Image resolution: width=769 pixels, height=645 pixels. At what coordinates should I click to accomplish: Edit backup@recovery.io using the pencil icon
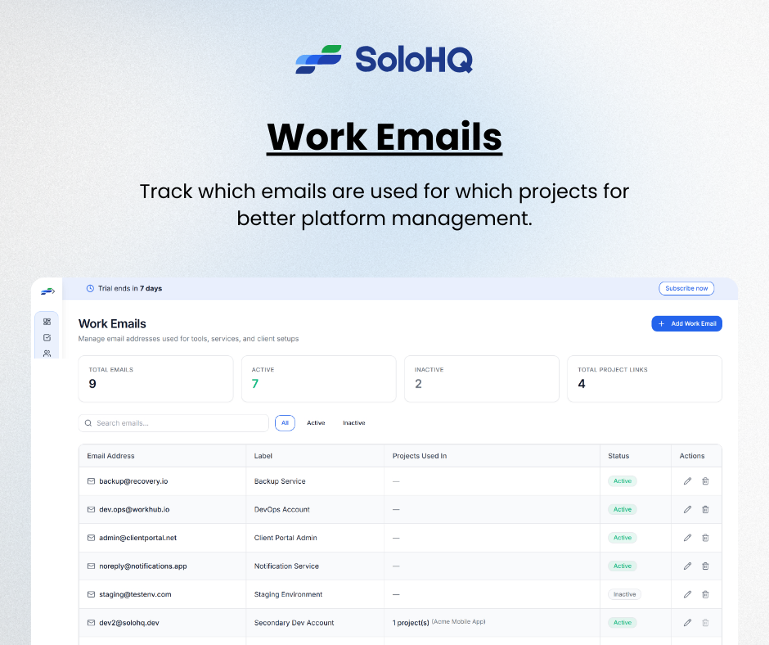687,480
